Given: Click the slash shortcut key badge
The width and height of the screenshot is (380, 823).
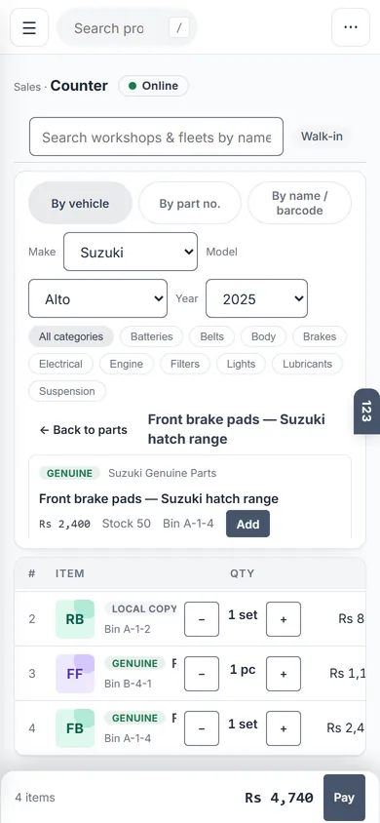Looking at the screenshot, I should point(179,28).
